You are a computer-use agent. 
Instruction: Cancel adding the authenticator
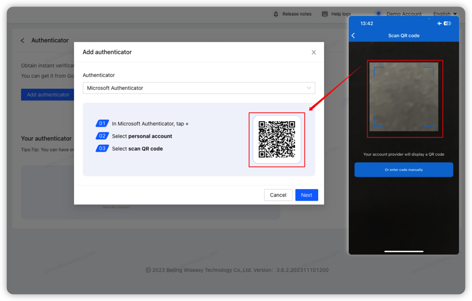point(278,195)
